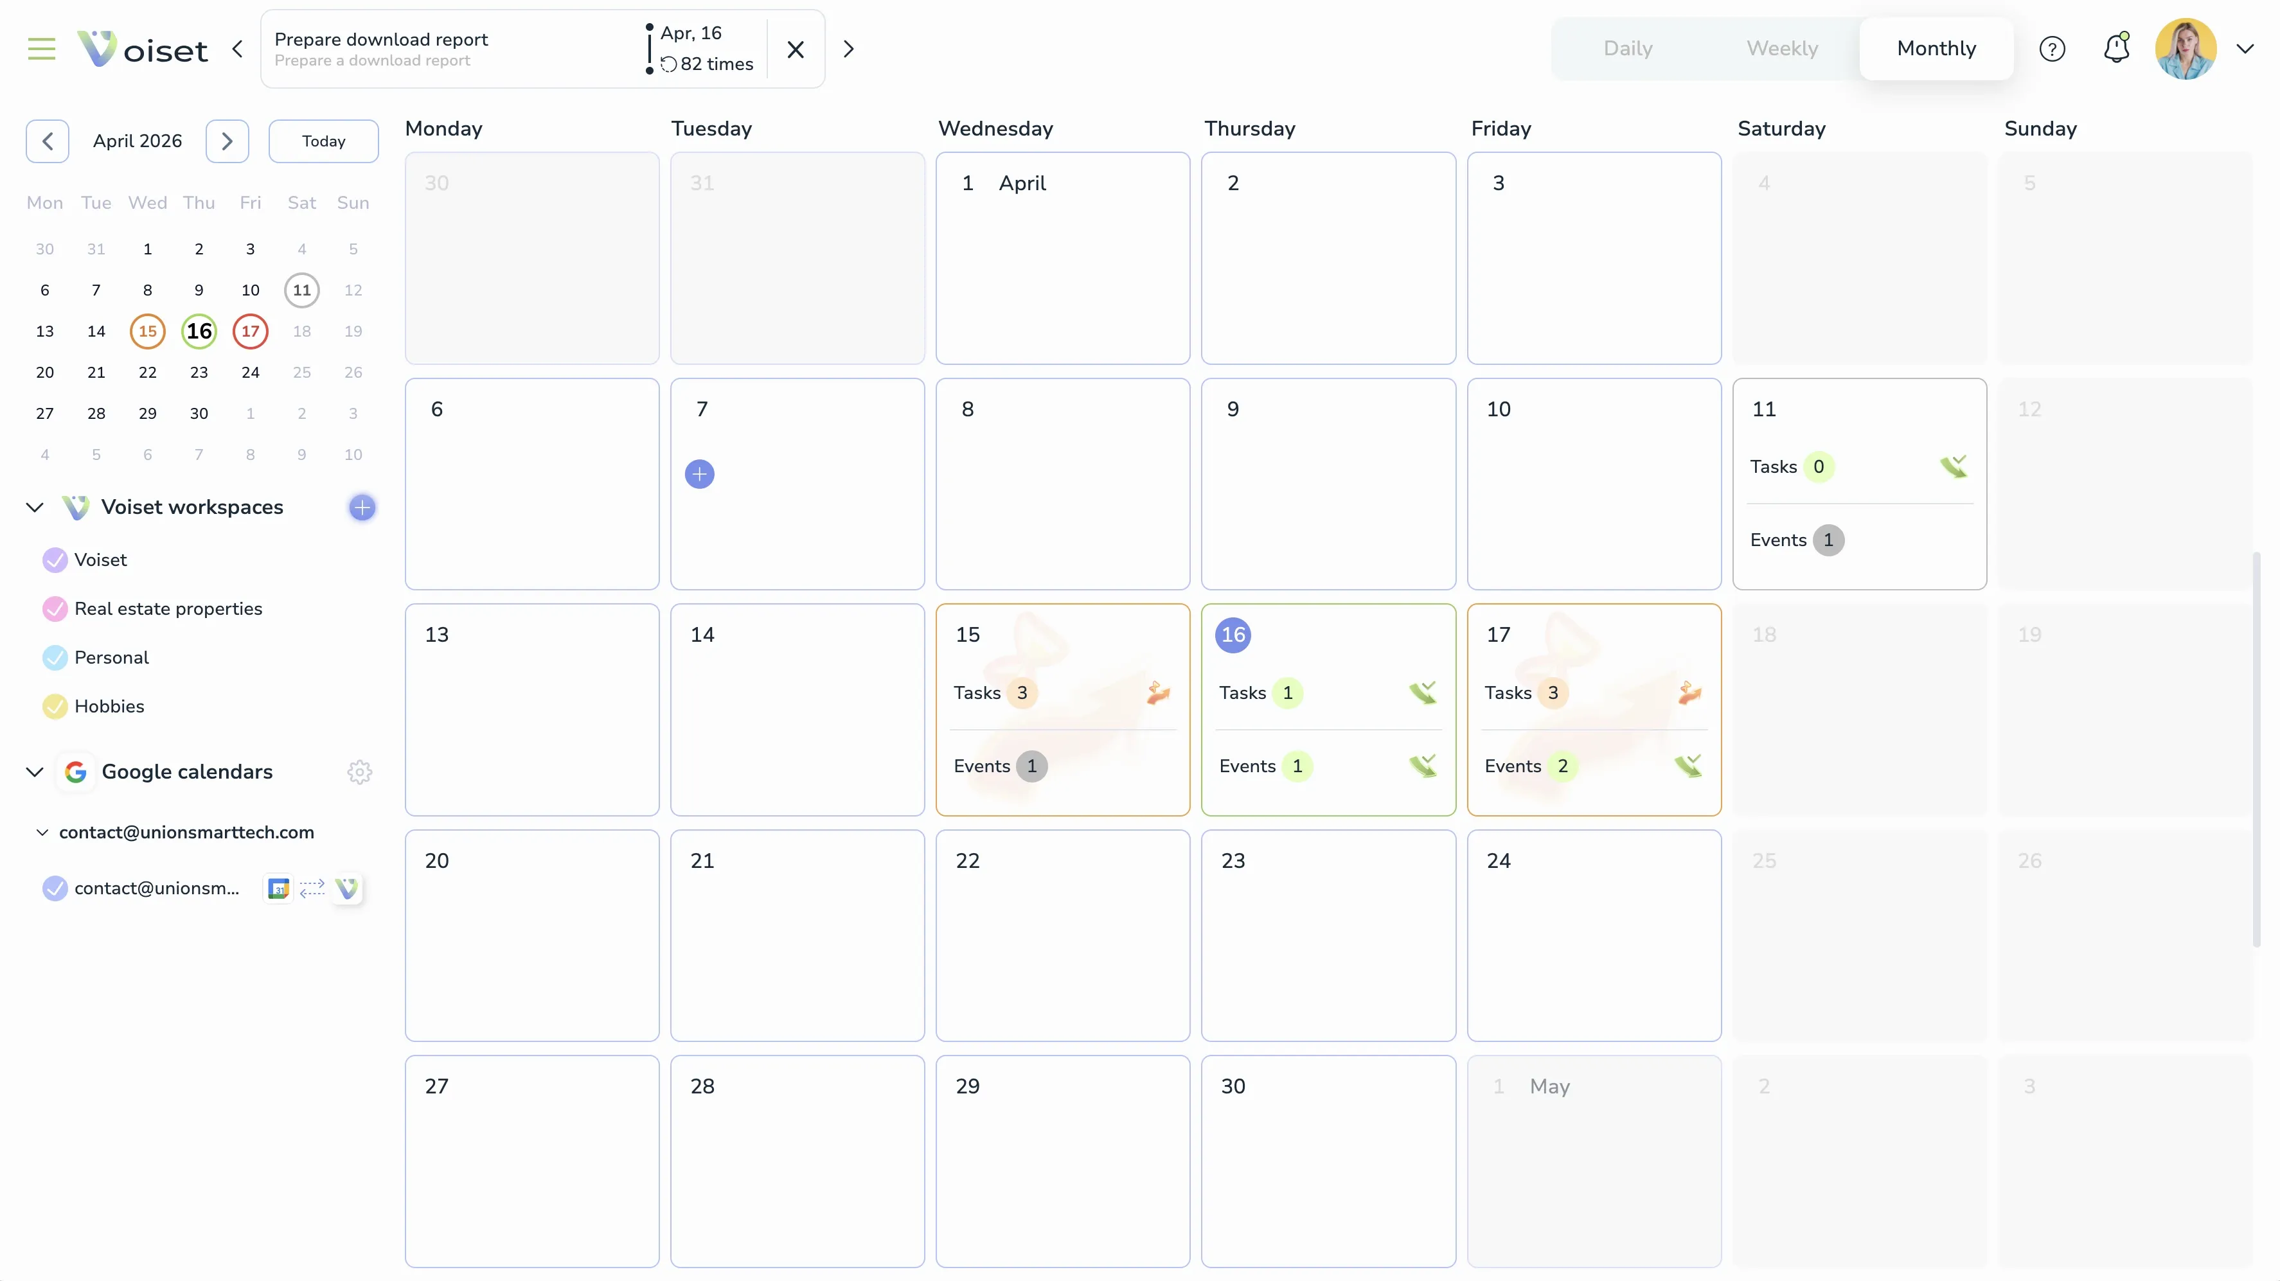Add an event on April 7 with plus
Viewport: 2280px width, 1281px height.
(699, 474)
